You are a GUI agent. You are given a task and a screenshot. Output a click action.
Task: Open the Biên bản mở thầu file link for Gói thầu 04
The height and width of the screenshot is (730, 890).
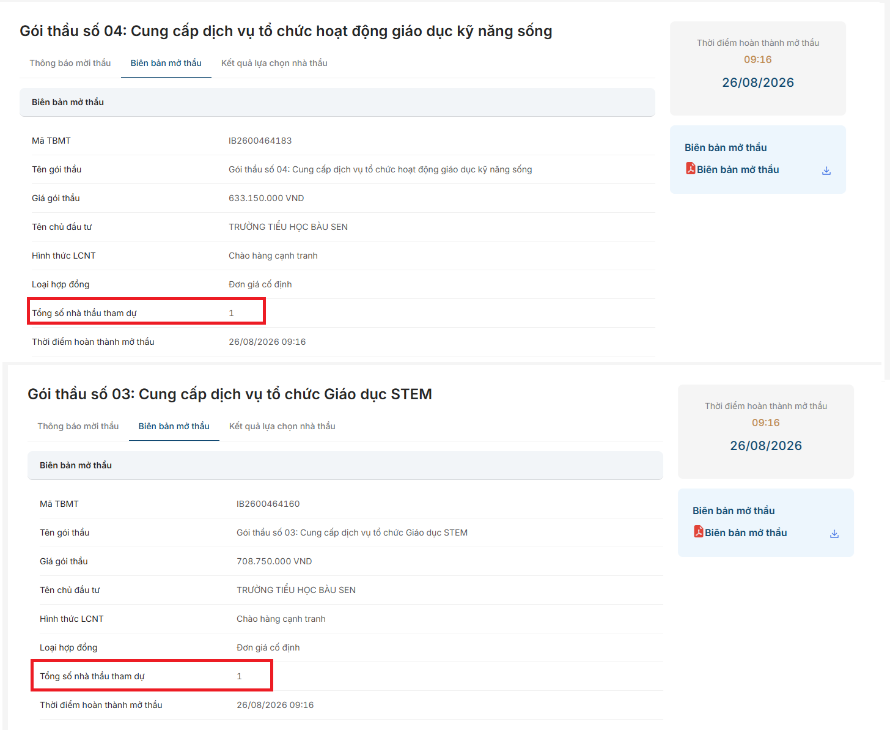(738, 169)
